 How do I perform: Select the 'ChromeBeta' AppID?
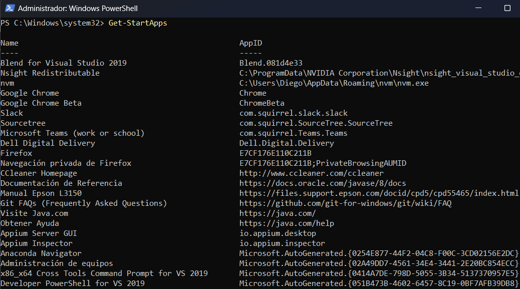262,103
